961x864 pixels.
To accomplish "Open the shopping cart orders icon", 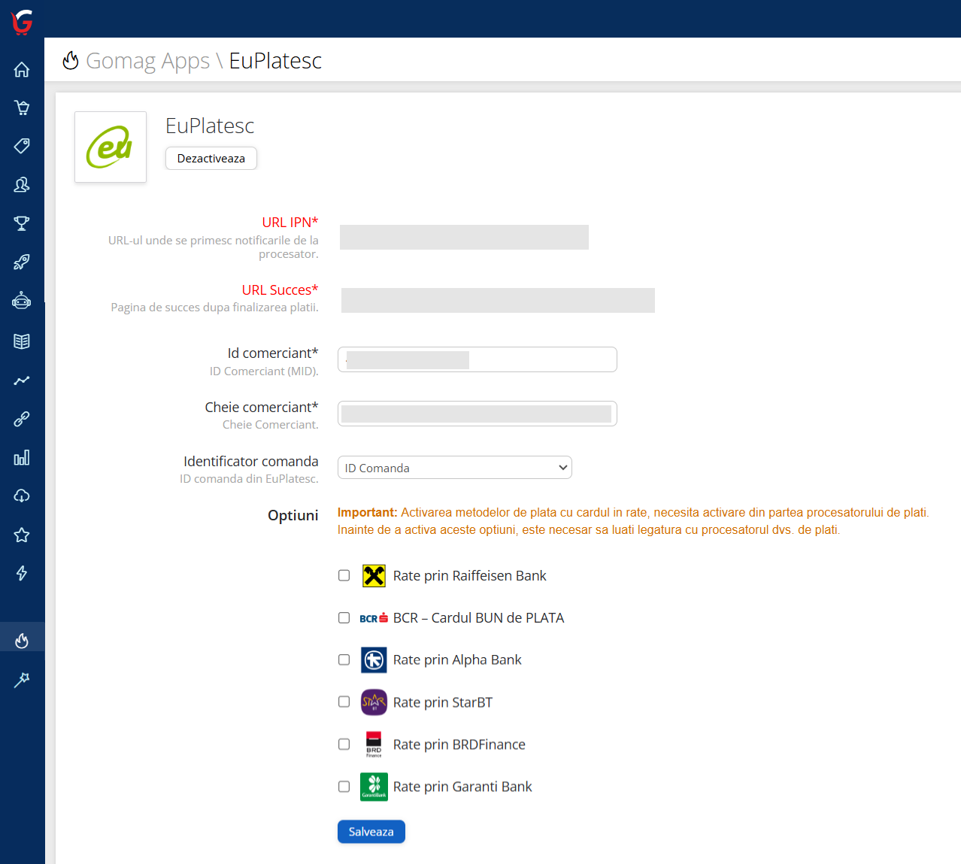I will tap(22, 108).
